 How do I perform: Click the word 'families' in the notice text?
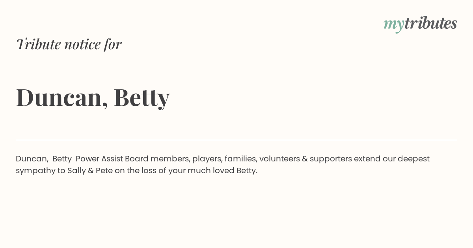[x=240, y=159]
